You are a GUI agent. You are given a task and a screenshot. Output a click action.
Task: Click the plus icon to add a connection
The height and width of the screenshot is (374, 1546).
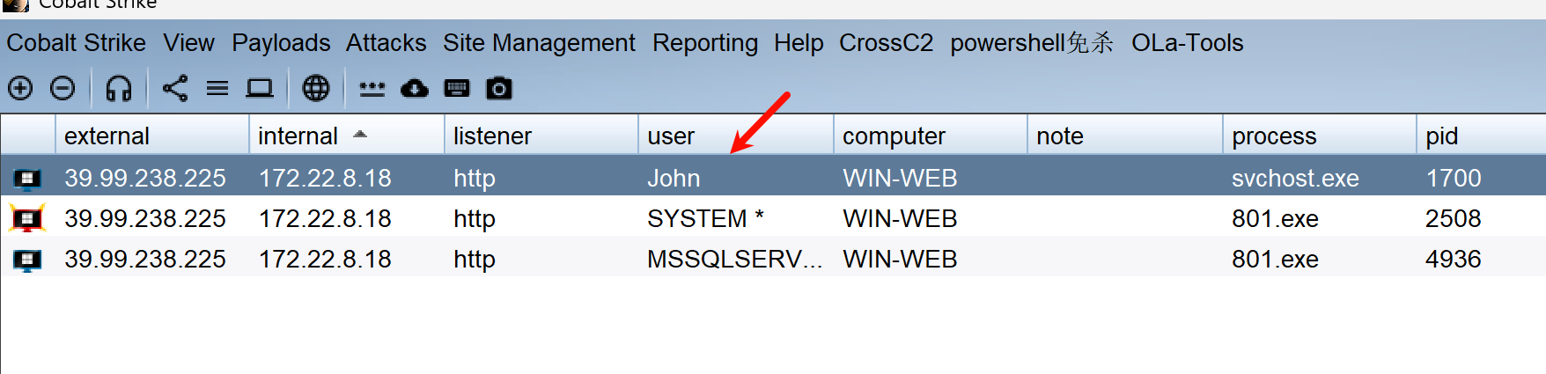click(x=20, y=88)
